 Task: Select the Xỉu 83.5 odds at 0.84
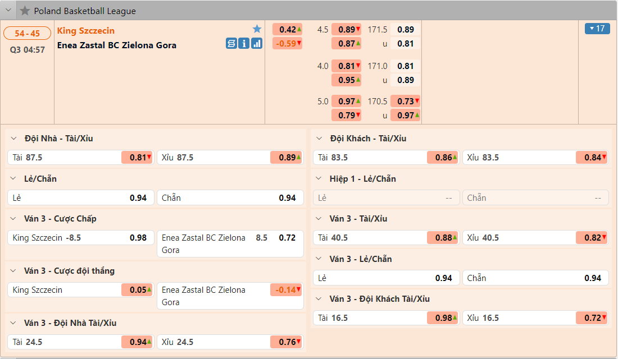pyautogui.click(x=592, y=158)
